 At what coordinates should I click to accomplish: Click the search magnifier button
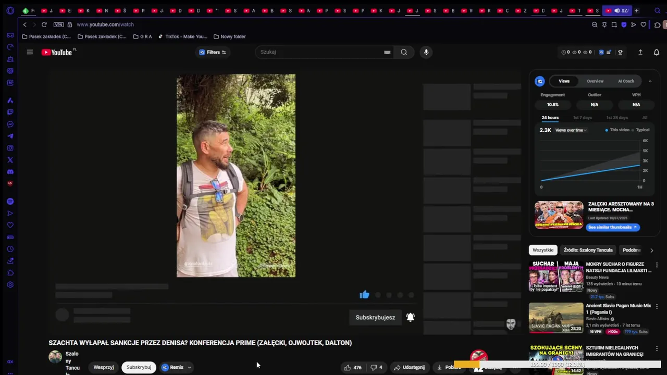(x=404, y=52)
